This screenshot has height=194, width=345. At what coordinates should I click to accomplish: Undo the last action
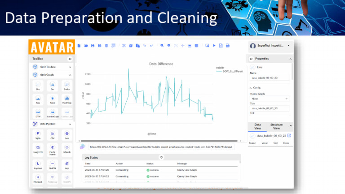tap(145, 46)
